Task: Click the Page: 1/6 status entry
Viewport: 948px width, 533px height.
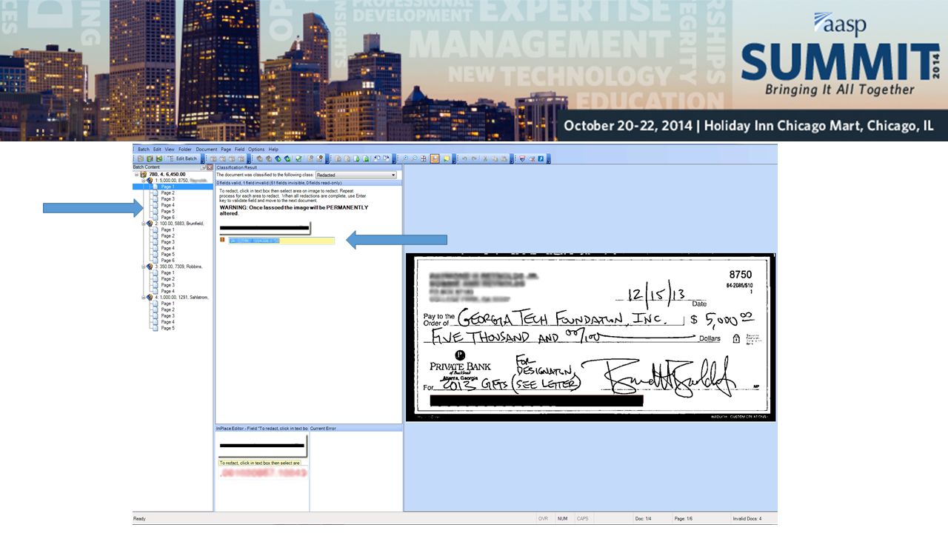Action: (x=684, y=518)
